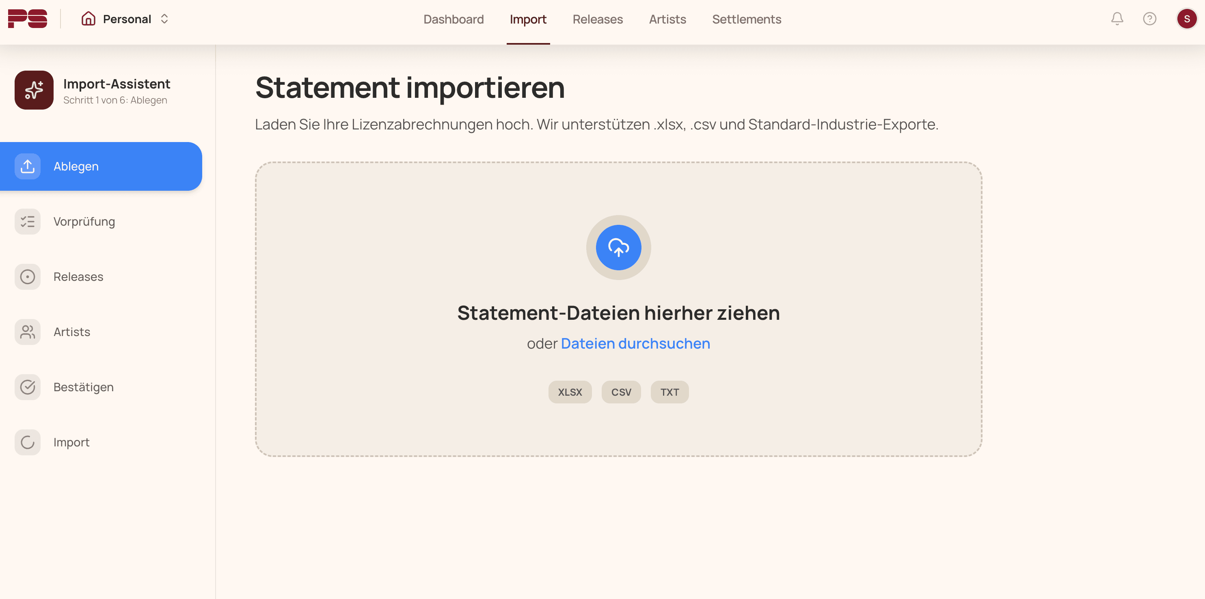Select the Ablegen step label
Image resolution: width=1205 pixels, height=599 pixels.
click(x=76, y=166)
